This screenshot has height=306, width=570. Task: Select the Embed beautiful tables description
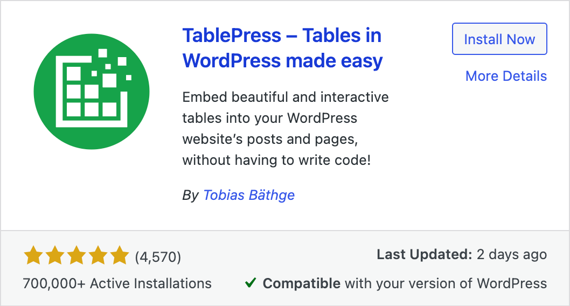[286, 129]
